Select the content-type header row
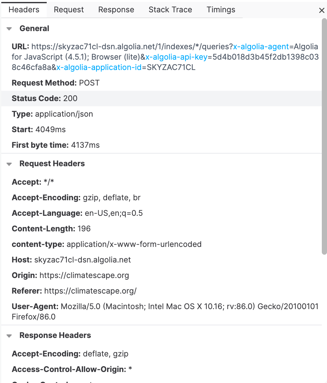 (162, 244)
